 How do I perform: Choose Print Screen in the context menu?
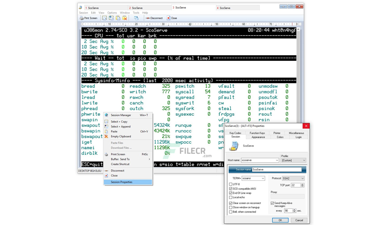(128, 154)
